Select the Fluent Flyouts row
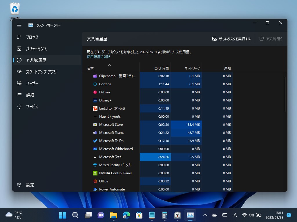Viewport: 297px width, 222px height. [x=157, y=116]
